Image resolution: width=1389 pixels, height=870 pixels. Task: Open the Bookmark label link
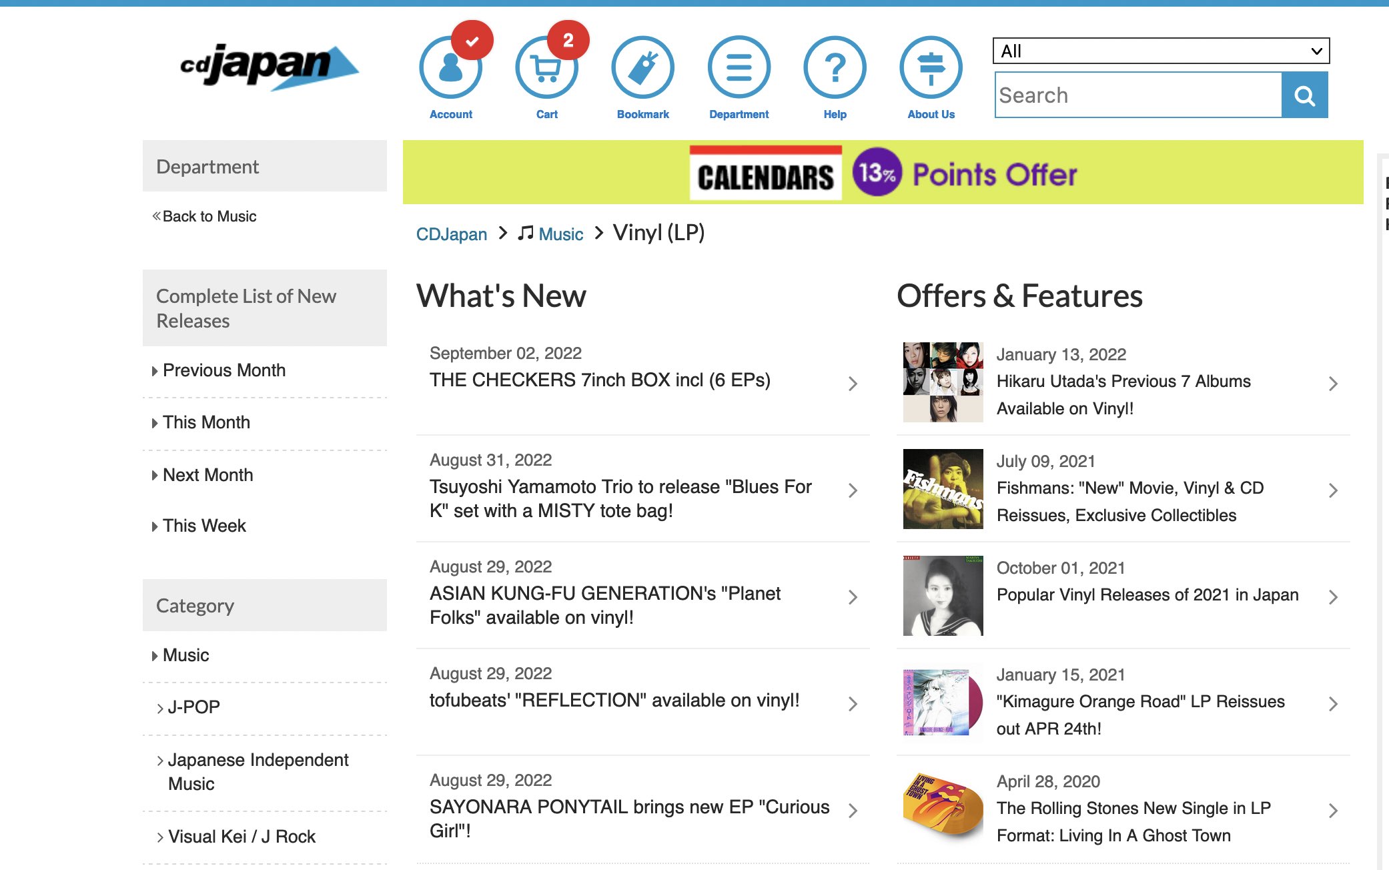coord(642,114)
